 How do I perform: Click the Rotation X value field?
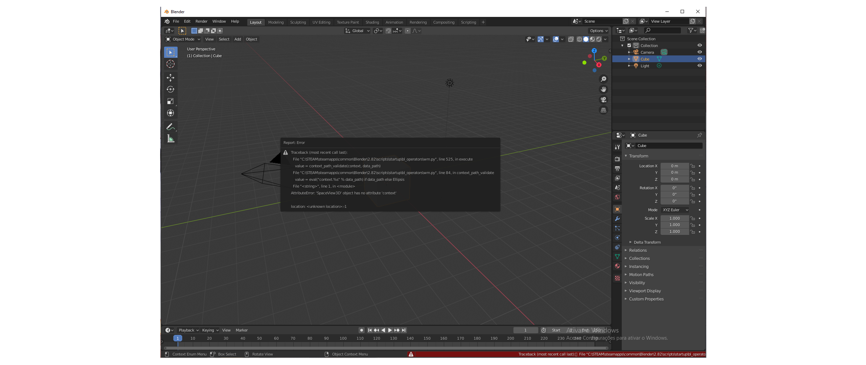click(675, 188)
